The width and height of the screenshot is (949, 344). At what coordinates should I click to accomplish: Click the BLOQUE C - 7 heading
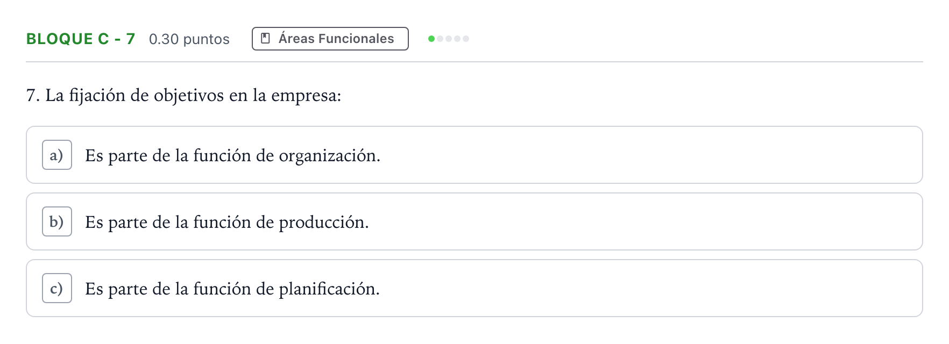click(81, 39)
